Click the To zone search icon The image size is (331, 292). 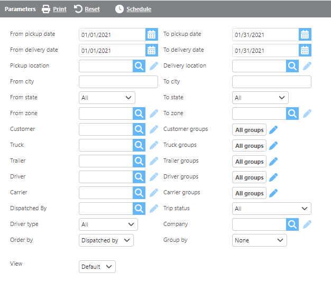pos(292,114)
